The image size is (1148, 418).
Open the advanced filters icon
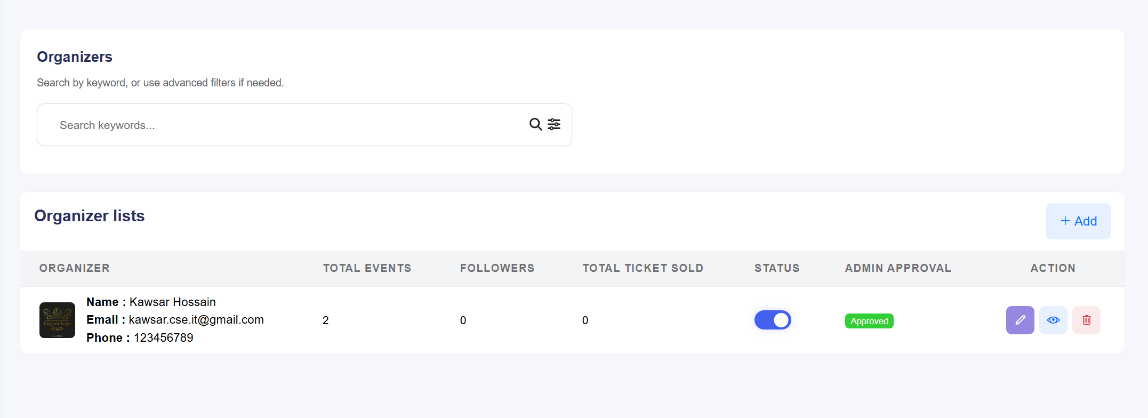coord(554,124)
